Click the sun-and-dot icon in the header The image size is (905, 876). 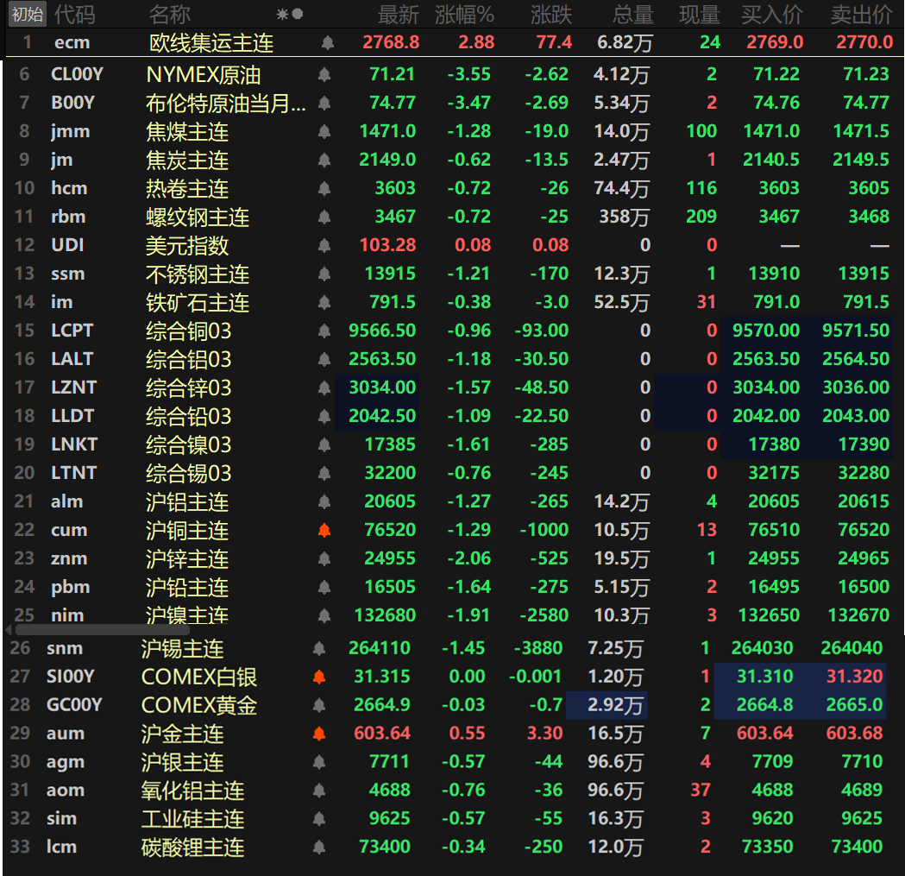289,15
